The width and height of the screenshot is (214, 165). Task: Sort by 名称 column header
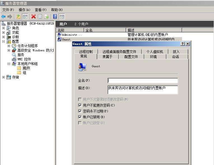tap(70, 30)
